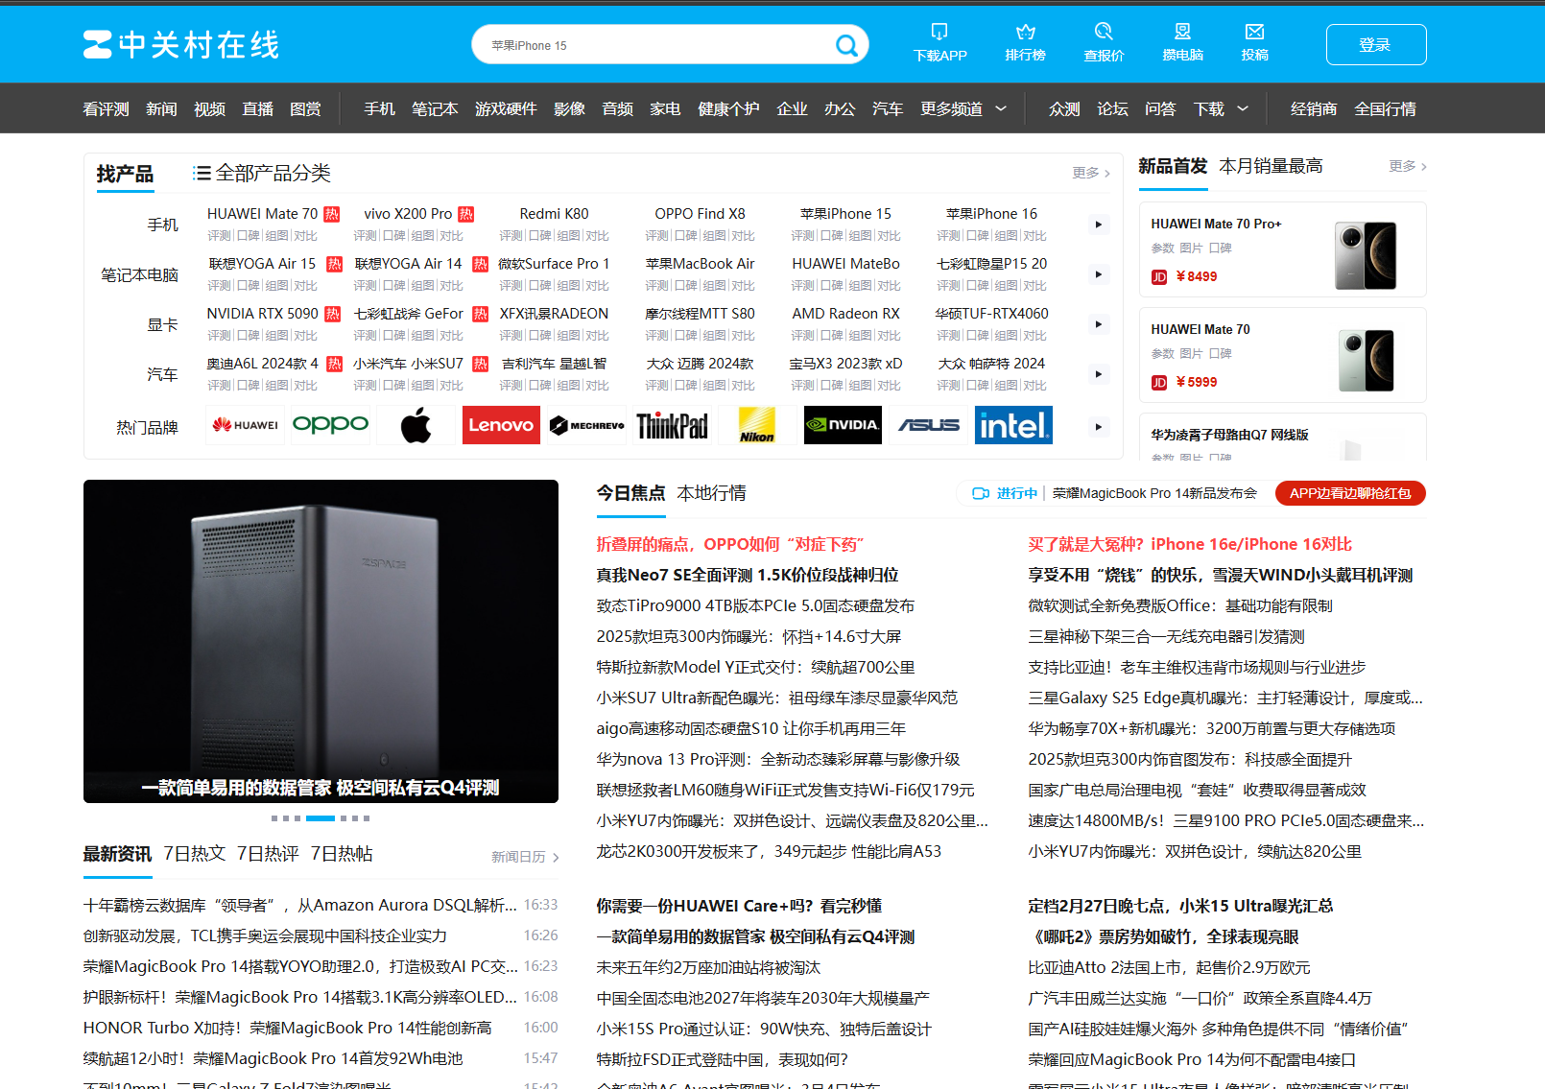Click JD icon beside ¥8499 price

(1159, 276)
